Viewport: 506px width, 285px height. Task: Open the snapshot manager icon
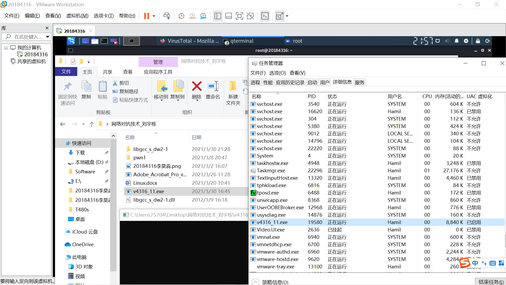pos(203,16)
